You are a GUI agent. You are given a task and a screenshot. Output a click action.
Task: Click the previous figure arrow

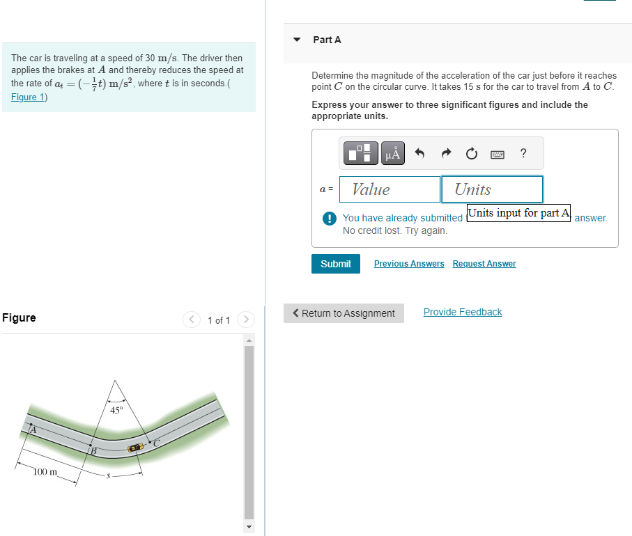tap(192, 320)
